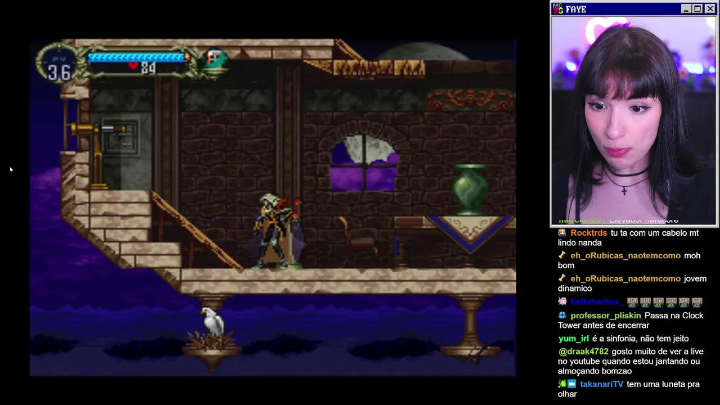Click the 'tem uma luneta pra olhar' message
Viewport: 720px width, 405px height.
click(629, 389)
